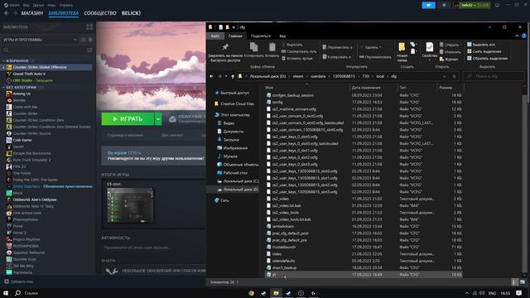
Task: Open the BELICK profile tab in Steam
Action: pyautogui.click(x=131, y=13)
